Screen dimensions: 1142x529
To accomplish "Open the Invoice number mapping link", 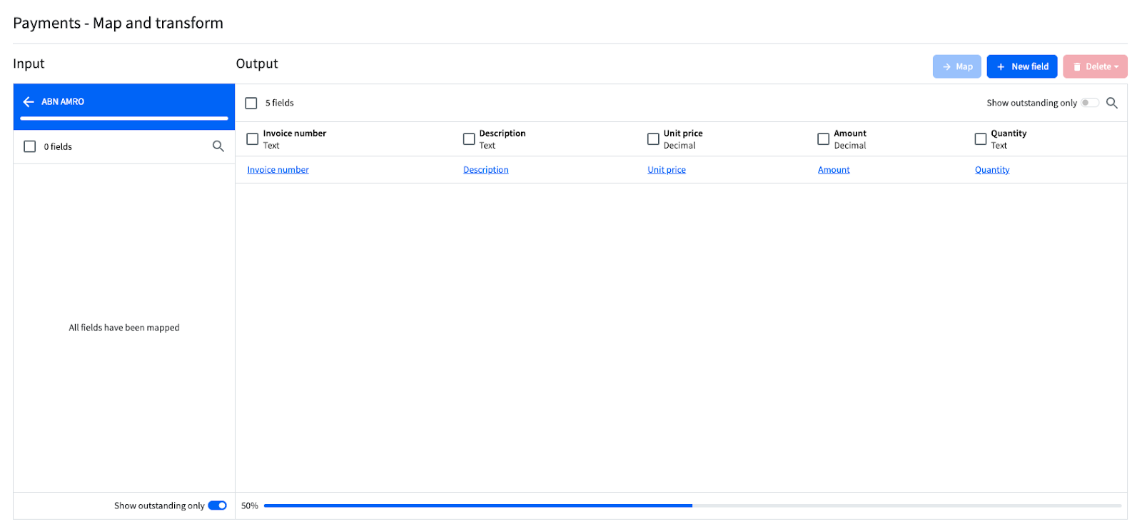I will click(278, 170).
